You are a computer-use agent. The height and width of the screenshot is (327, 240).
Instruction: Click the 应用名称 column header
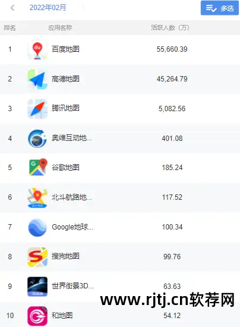[x=60, y=27]
